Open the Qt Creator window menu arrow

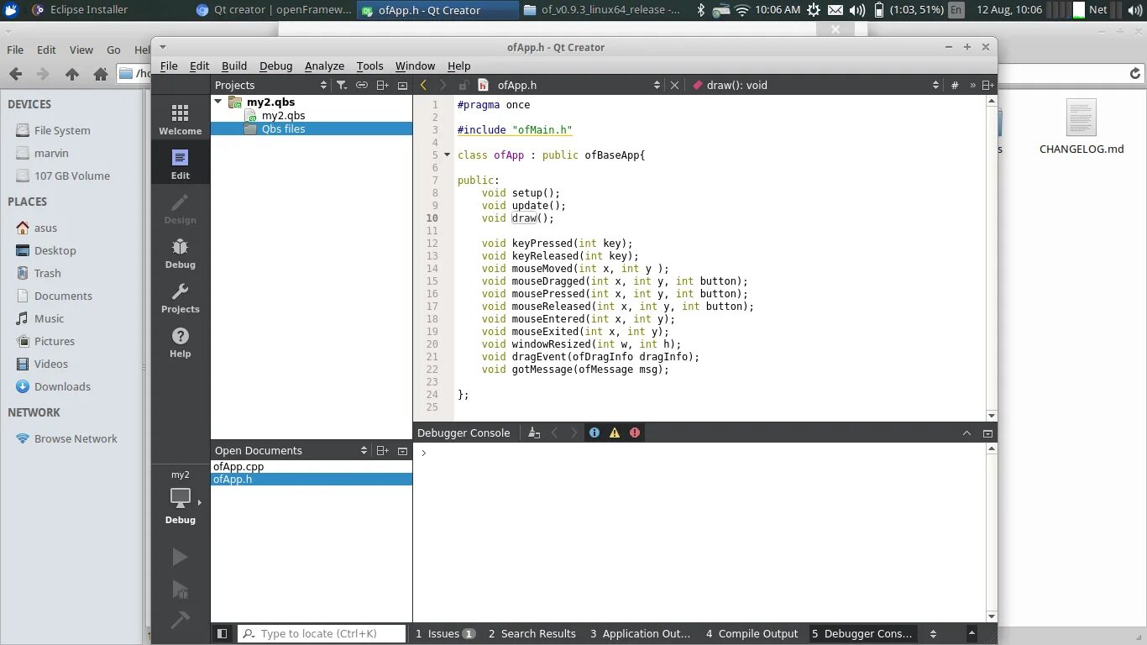point(163,47)
